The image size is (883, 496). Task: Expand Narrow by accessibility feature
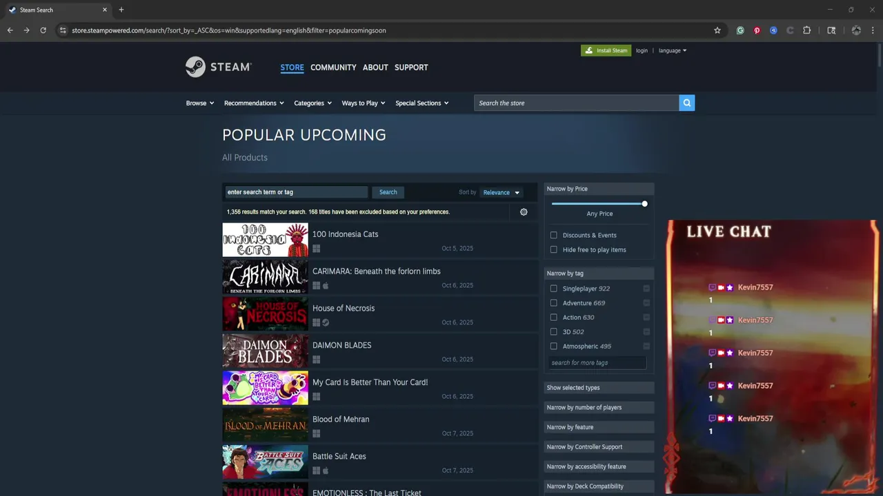(x=599, y=466)
